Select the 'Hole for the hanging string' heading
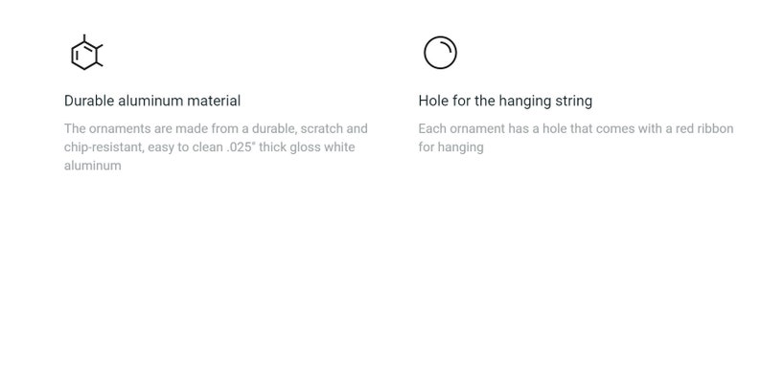The height and width of the screenshot is (385, 761). click(x=505, y=101)
